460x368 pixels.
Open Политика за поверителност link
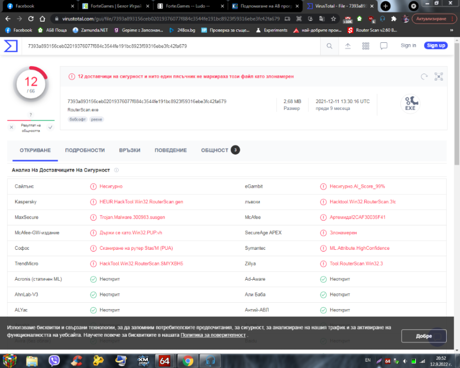coord(213,335)
